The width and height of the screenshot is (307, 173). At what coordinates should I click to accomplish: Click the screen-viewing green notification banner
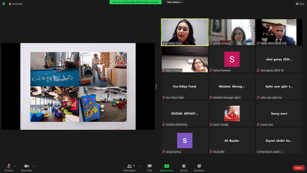pyautogui.click(x=136, y=2)
